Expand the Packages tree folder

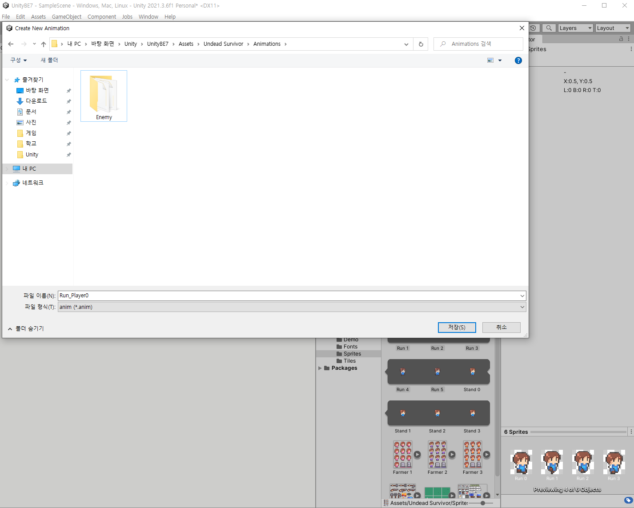[x=320, y=368]
